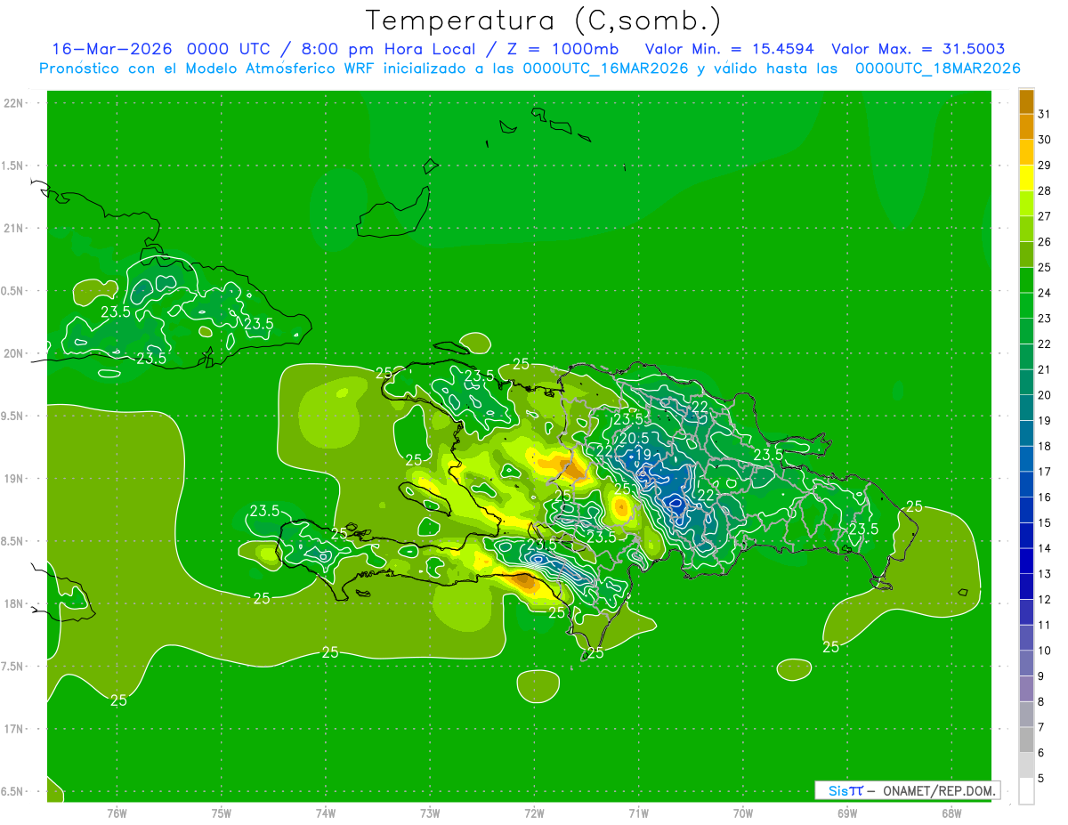This screenshot has height=825, width=1068.
Task: Click the '28' label on the color scale
Action: point(1045,190)
